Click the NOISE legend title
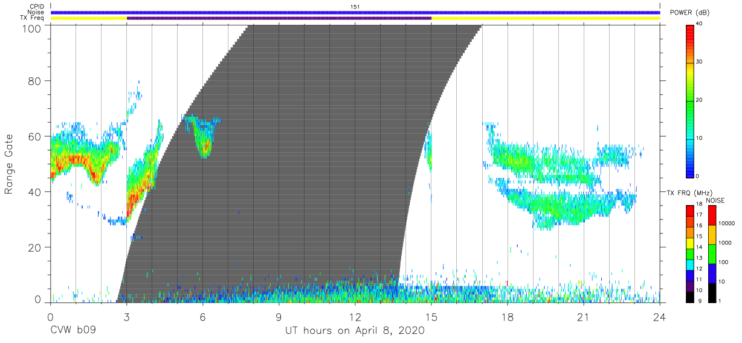 [x=717, y=200]
